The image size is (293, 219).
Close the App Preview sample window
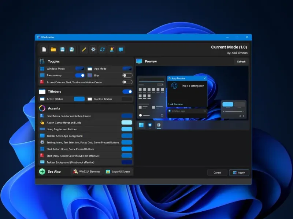pyautogui.click(x=205, y=78)
